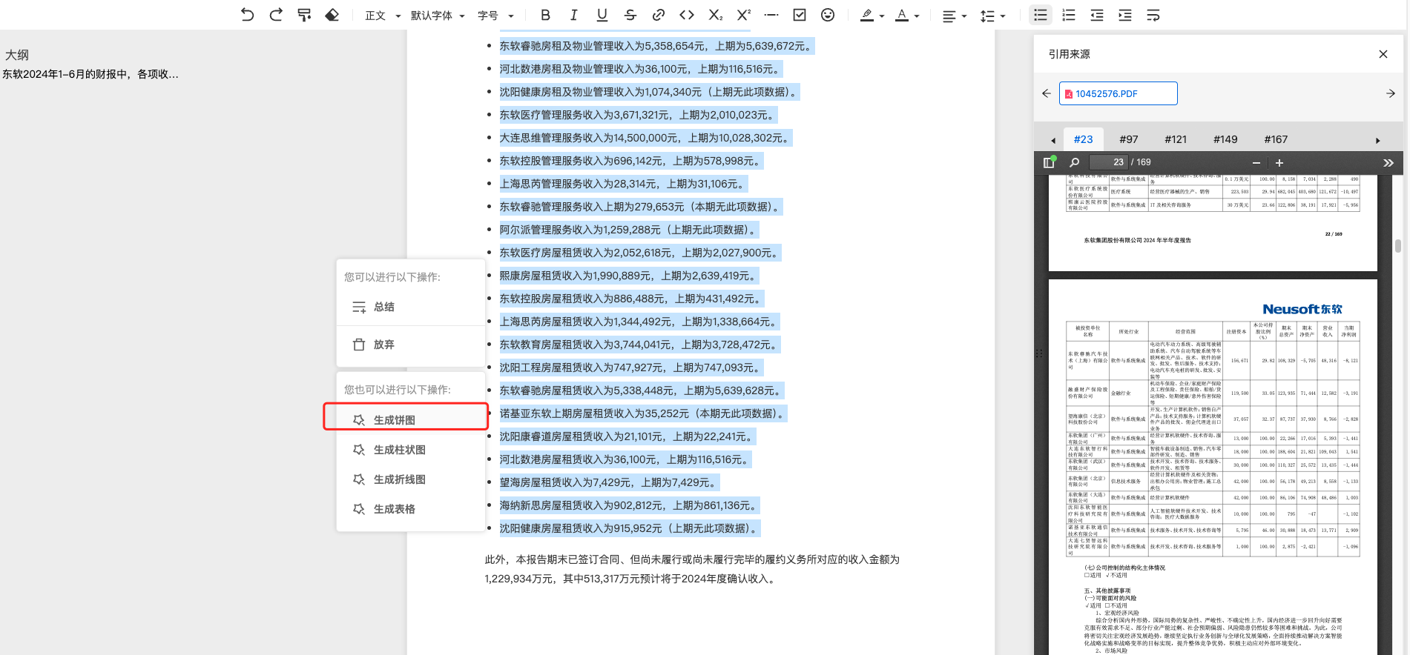Open the 字号 font size dropdown
The image size is (1410, 655).
click(x=495, y=16)
